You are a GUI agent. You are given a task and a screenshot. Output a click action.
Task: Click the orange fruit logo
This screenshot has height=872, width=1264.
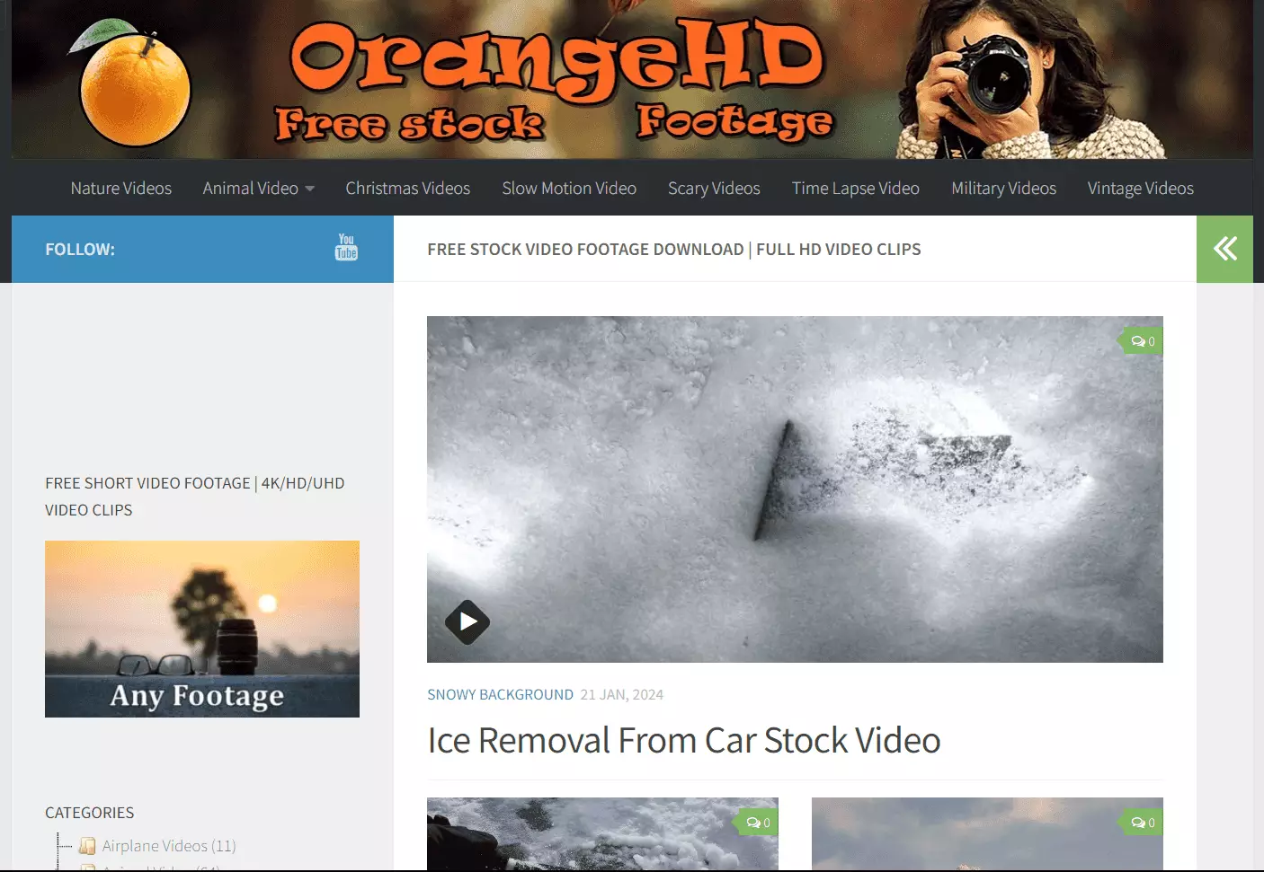coord(135,84)
